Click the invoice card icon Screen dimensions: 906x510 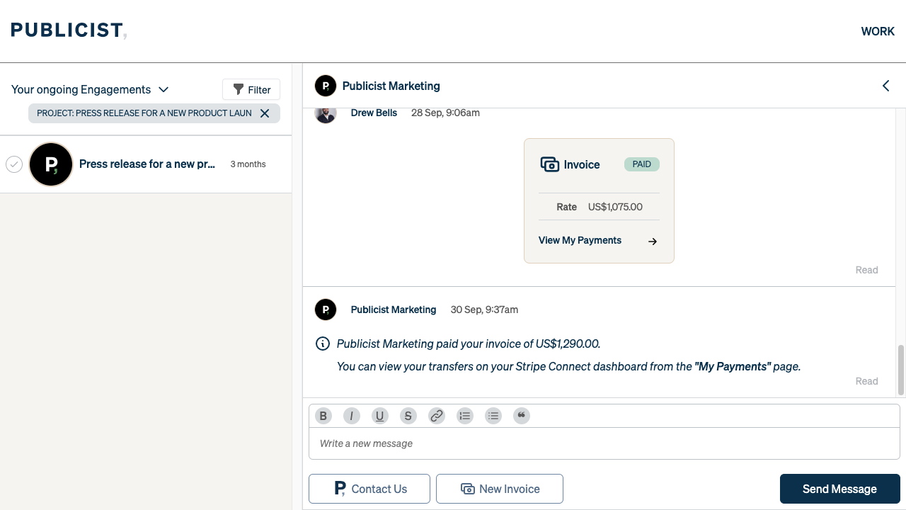click(549, 164)
